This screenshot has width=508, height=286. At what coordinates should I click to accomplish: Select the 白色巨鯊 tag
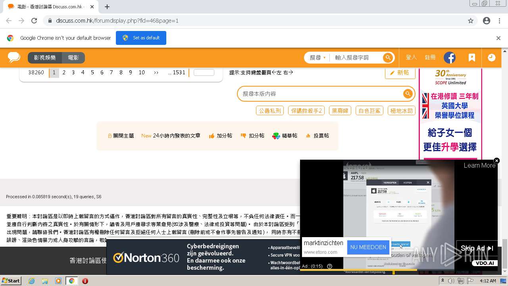[369, 110]
